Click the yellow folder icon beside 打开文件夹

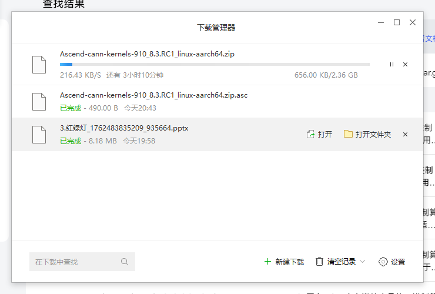(x=348, y=134)
